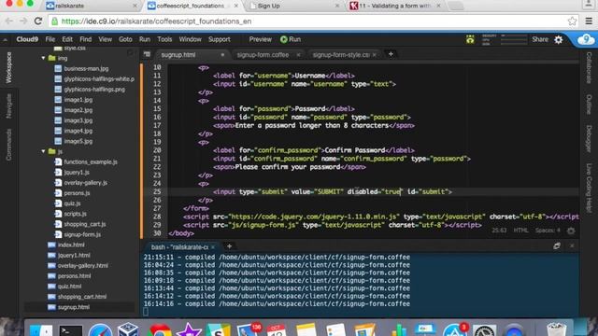
Task: Open the Commands side panel
Action: (8, 145)
